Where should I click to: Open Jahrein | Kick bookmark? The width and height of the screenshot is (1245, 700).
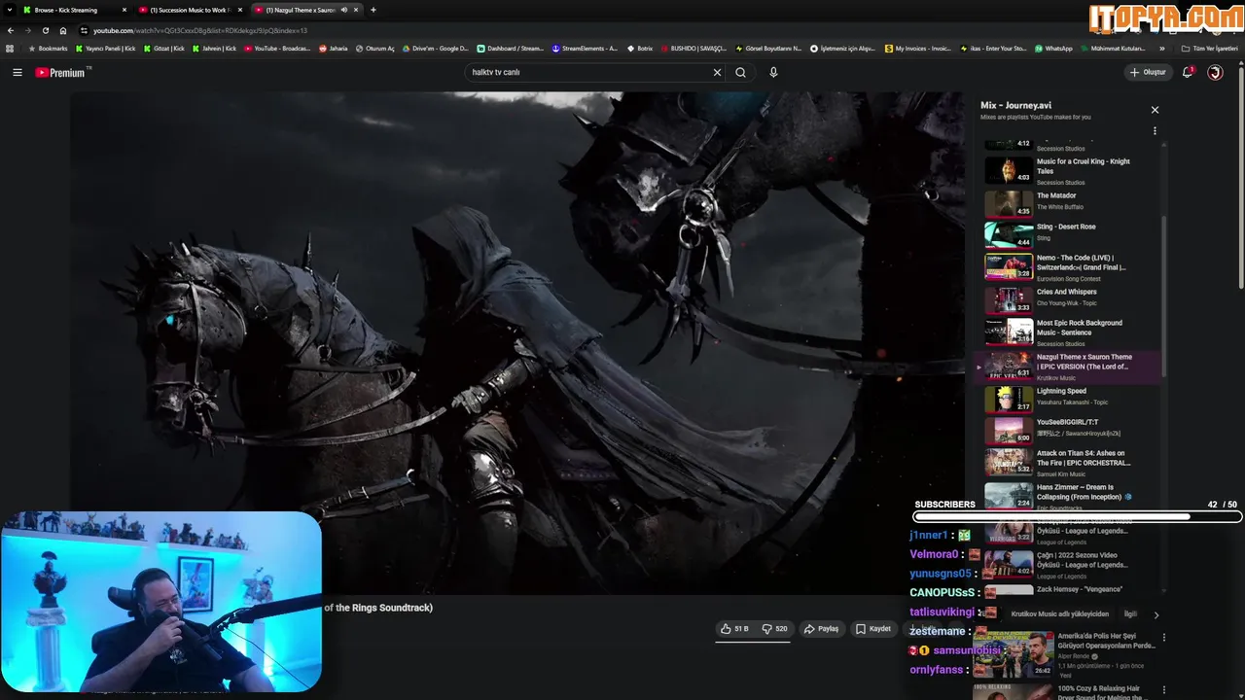click(214, 49)
